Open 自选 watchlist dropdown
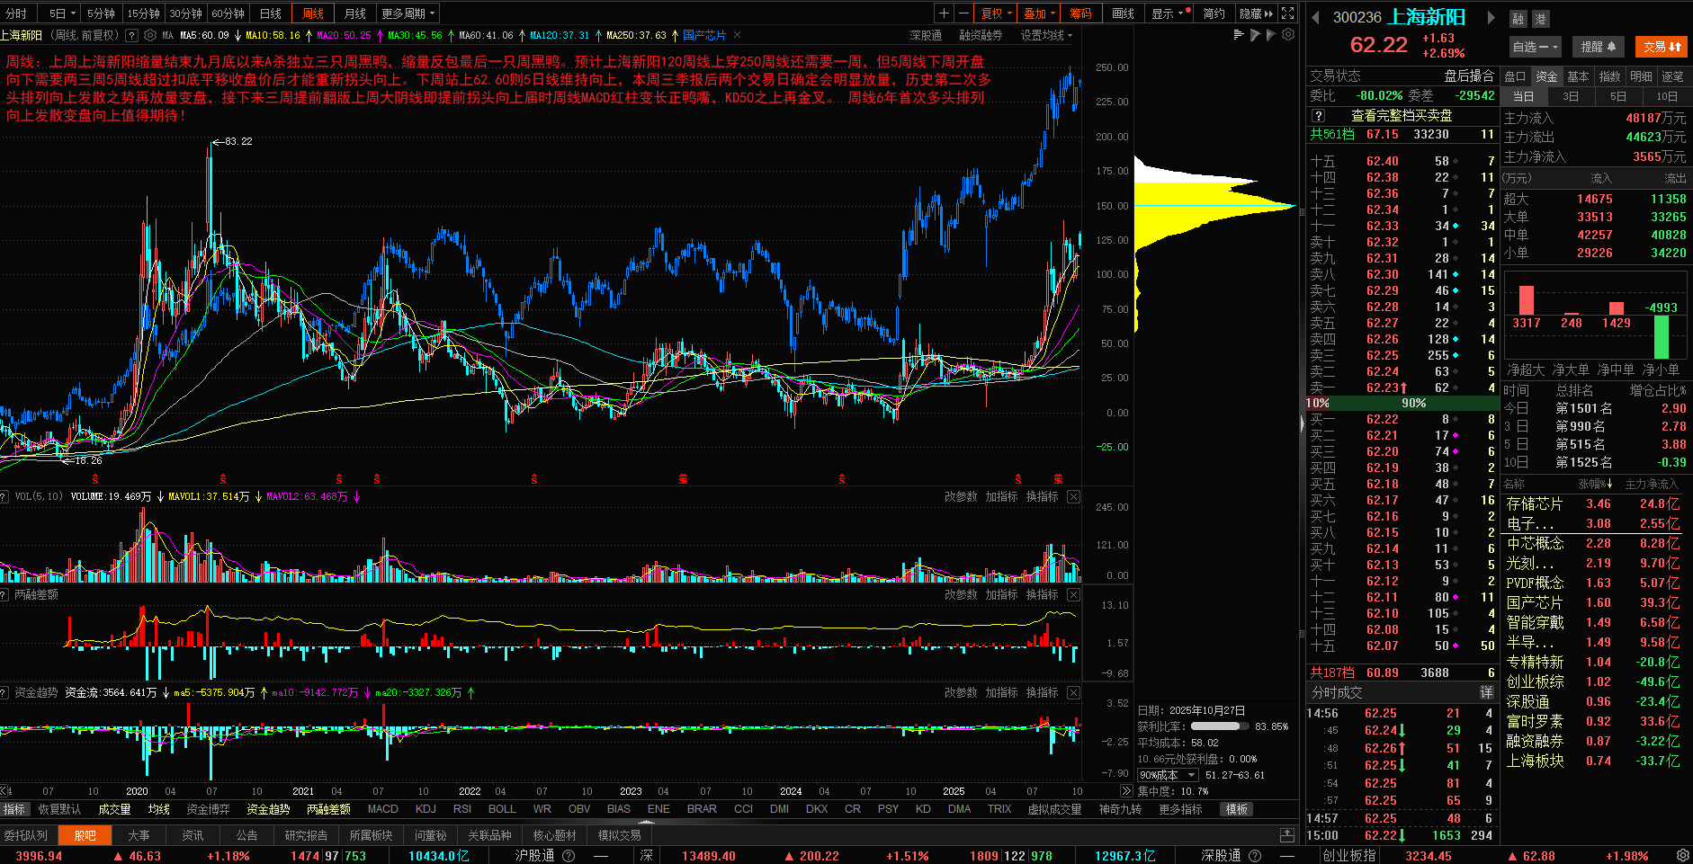The width and height of the screenshot is (1693, 864). click(x=1536, y=47)
